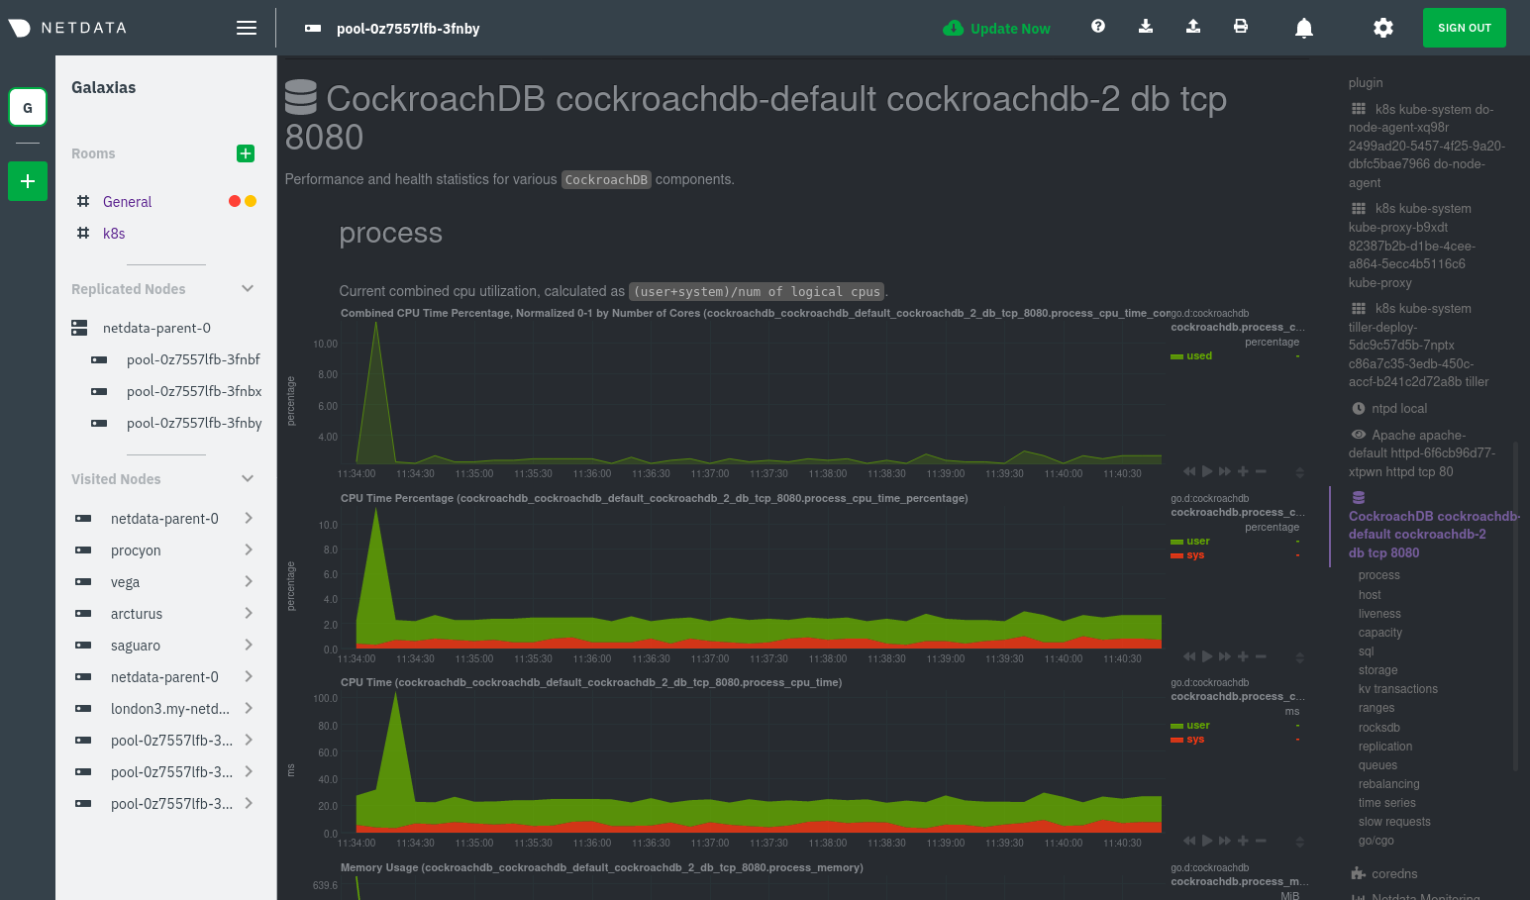Select replicated node pool-0z7557lfb-3fnbx
The height and width of the screenshot is (900, 1530).
pyautogui.click(x=194, y=391)
